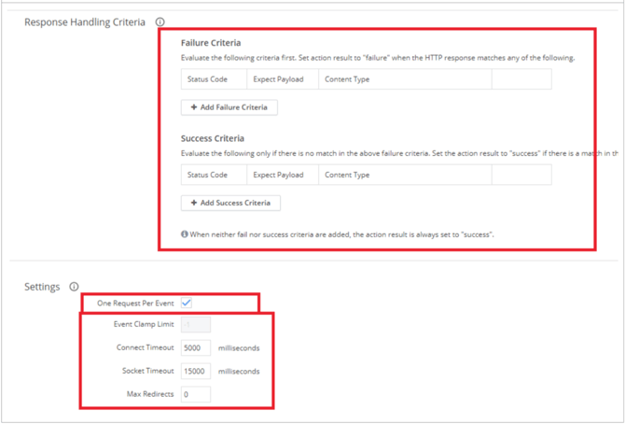Click the Failure Criteria heading
Viewport: 625px width, 424px height.
click(211, 43)
